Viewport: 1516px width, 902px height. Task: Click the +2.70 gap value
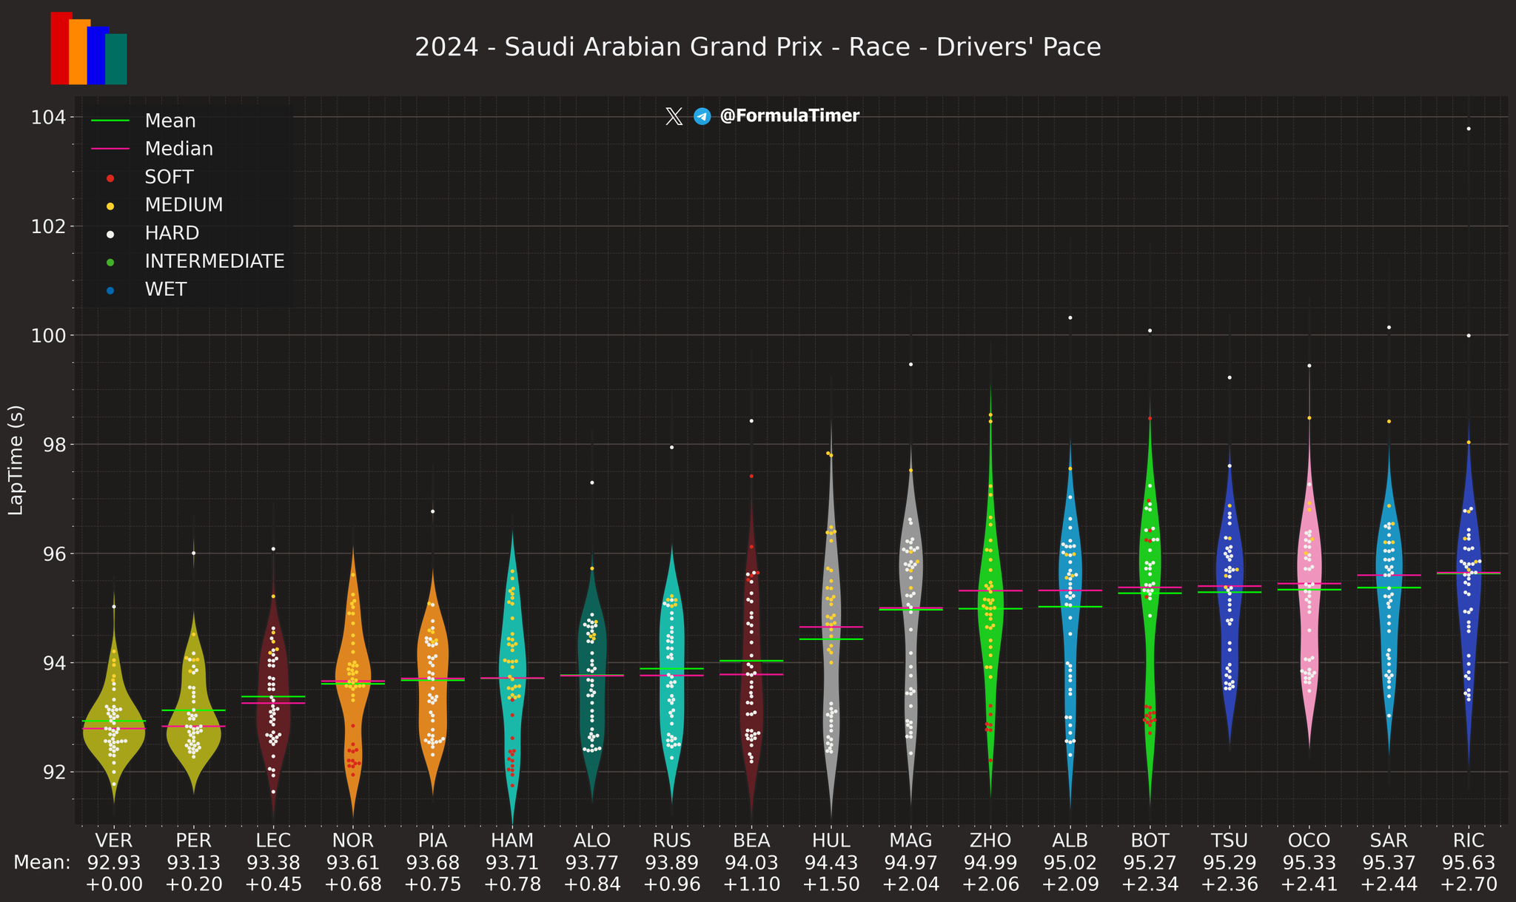pyautogui.click(x=1469, y=884)
